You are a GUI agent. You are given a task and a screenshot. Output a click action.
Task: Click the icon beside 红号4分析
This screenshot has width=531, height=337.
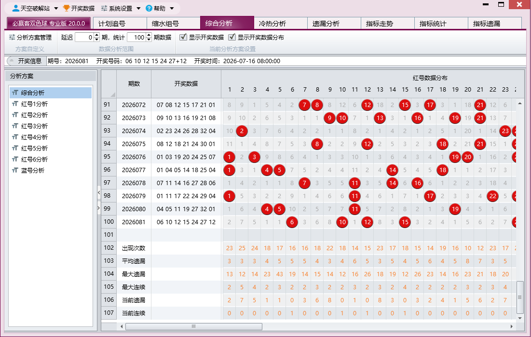[15, 137]
